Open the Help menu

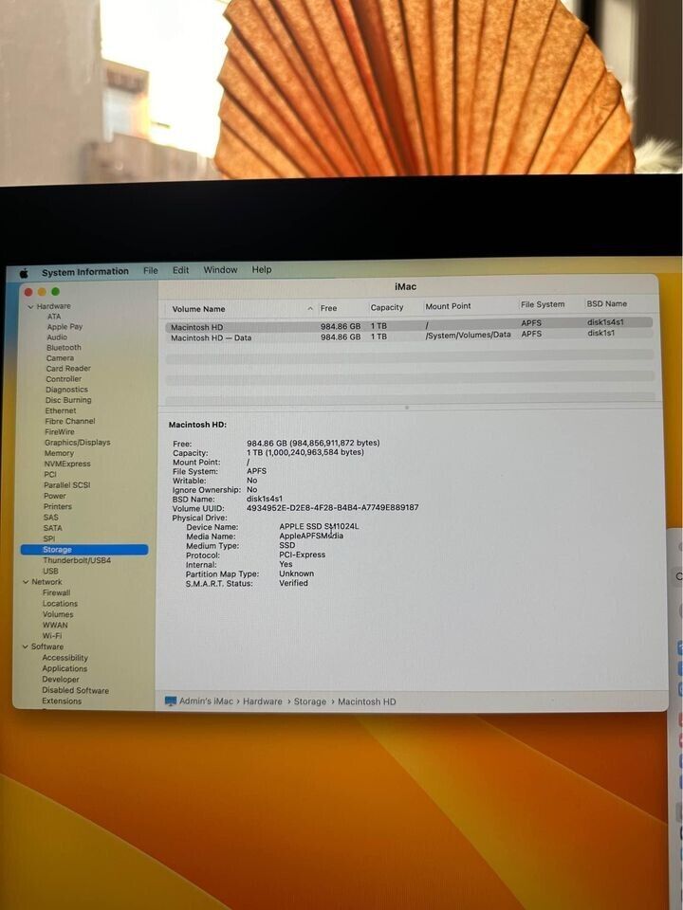pos(262,269)
